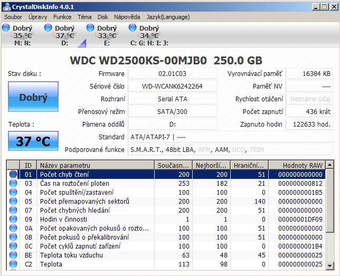Click the 436 krát power-on count field
Screen dimensions: 340x276
coord(309,112)
